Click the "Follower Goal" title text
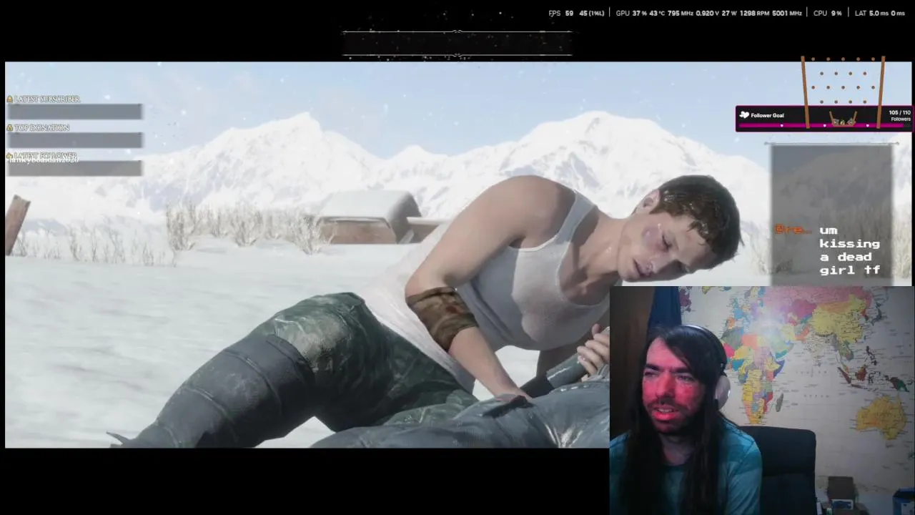 click(x=767, y=115)
